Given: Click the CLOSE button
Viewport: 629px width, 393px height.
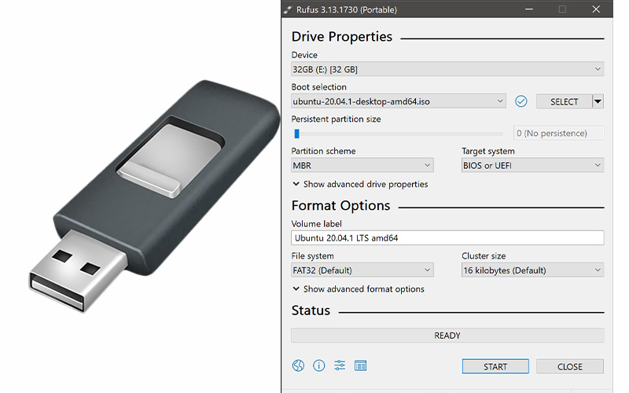Looking at the screenshot, I should coord(569,366).
